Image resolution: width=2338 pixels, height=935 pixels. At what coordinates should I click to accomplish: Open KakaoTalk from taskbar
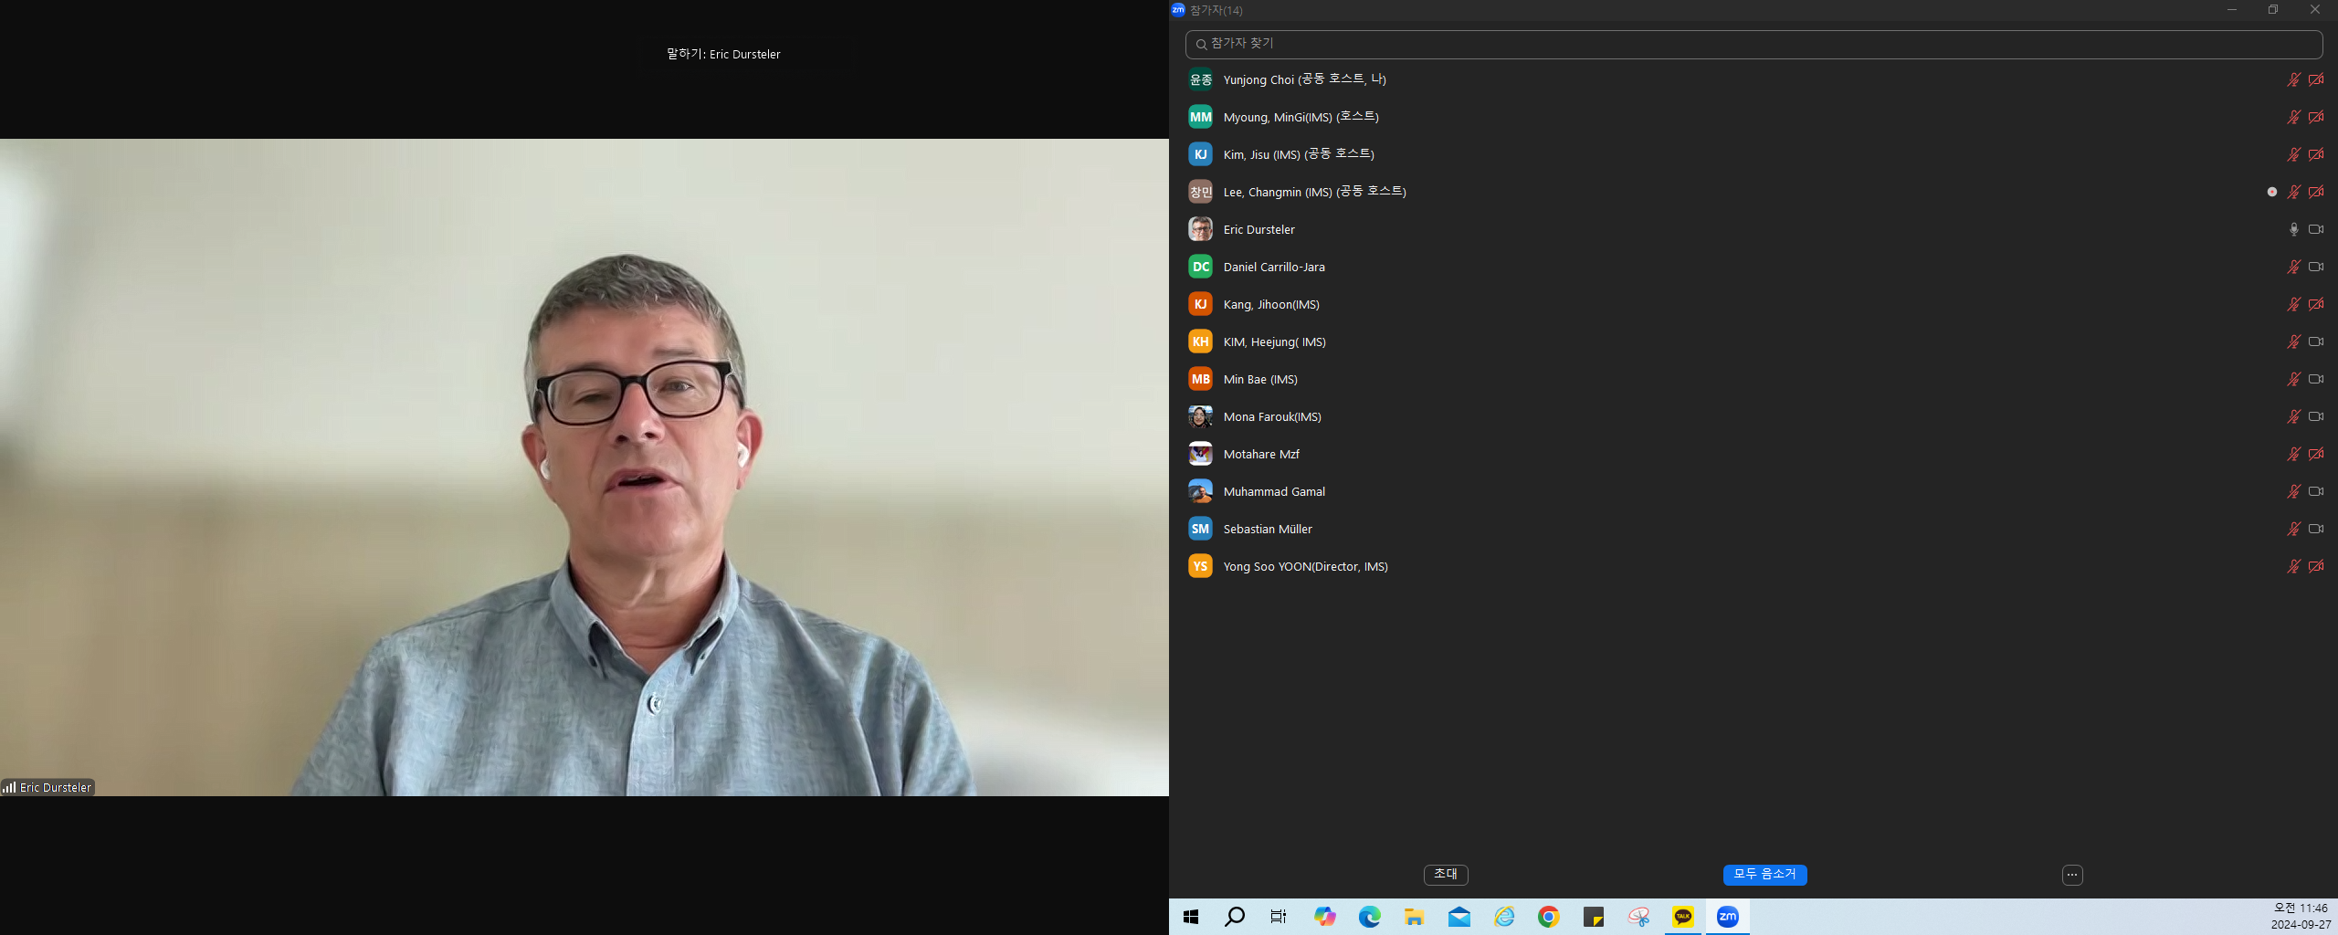pyautogui.click(x=1683, y=917)
